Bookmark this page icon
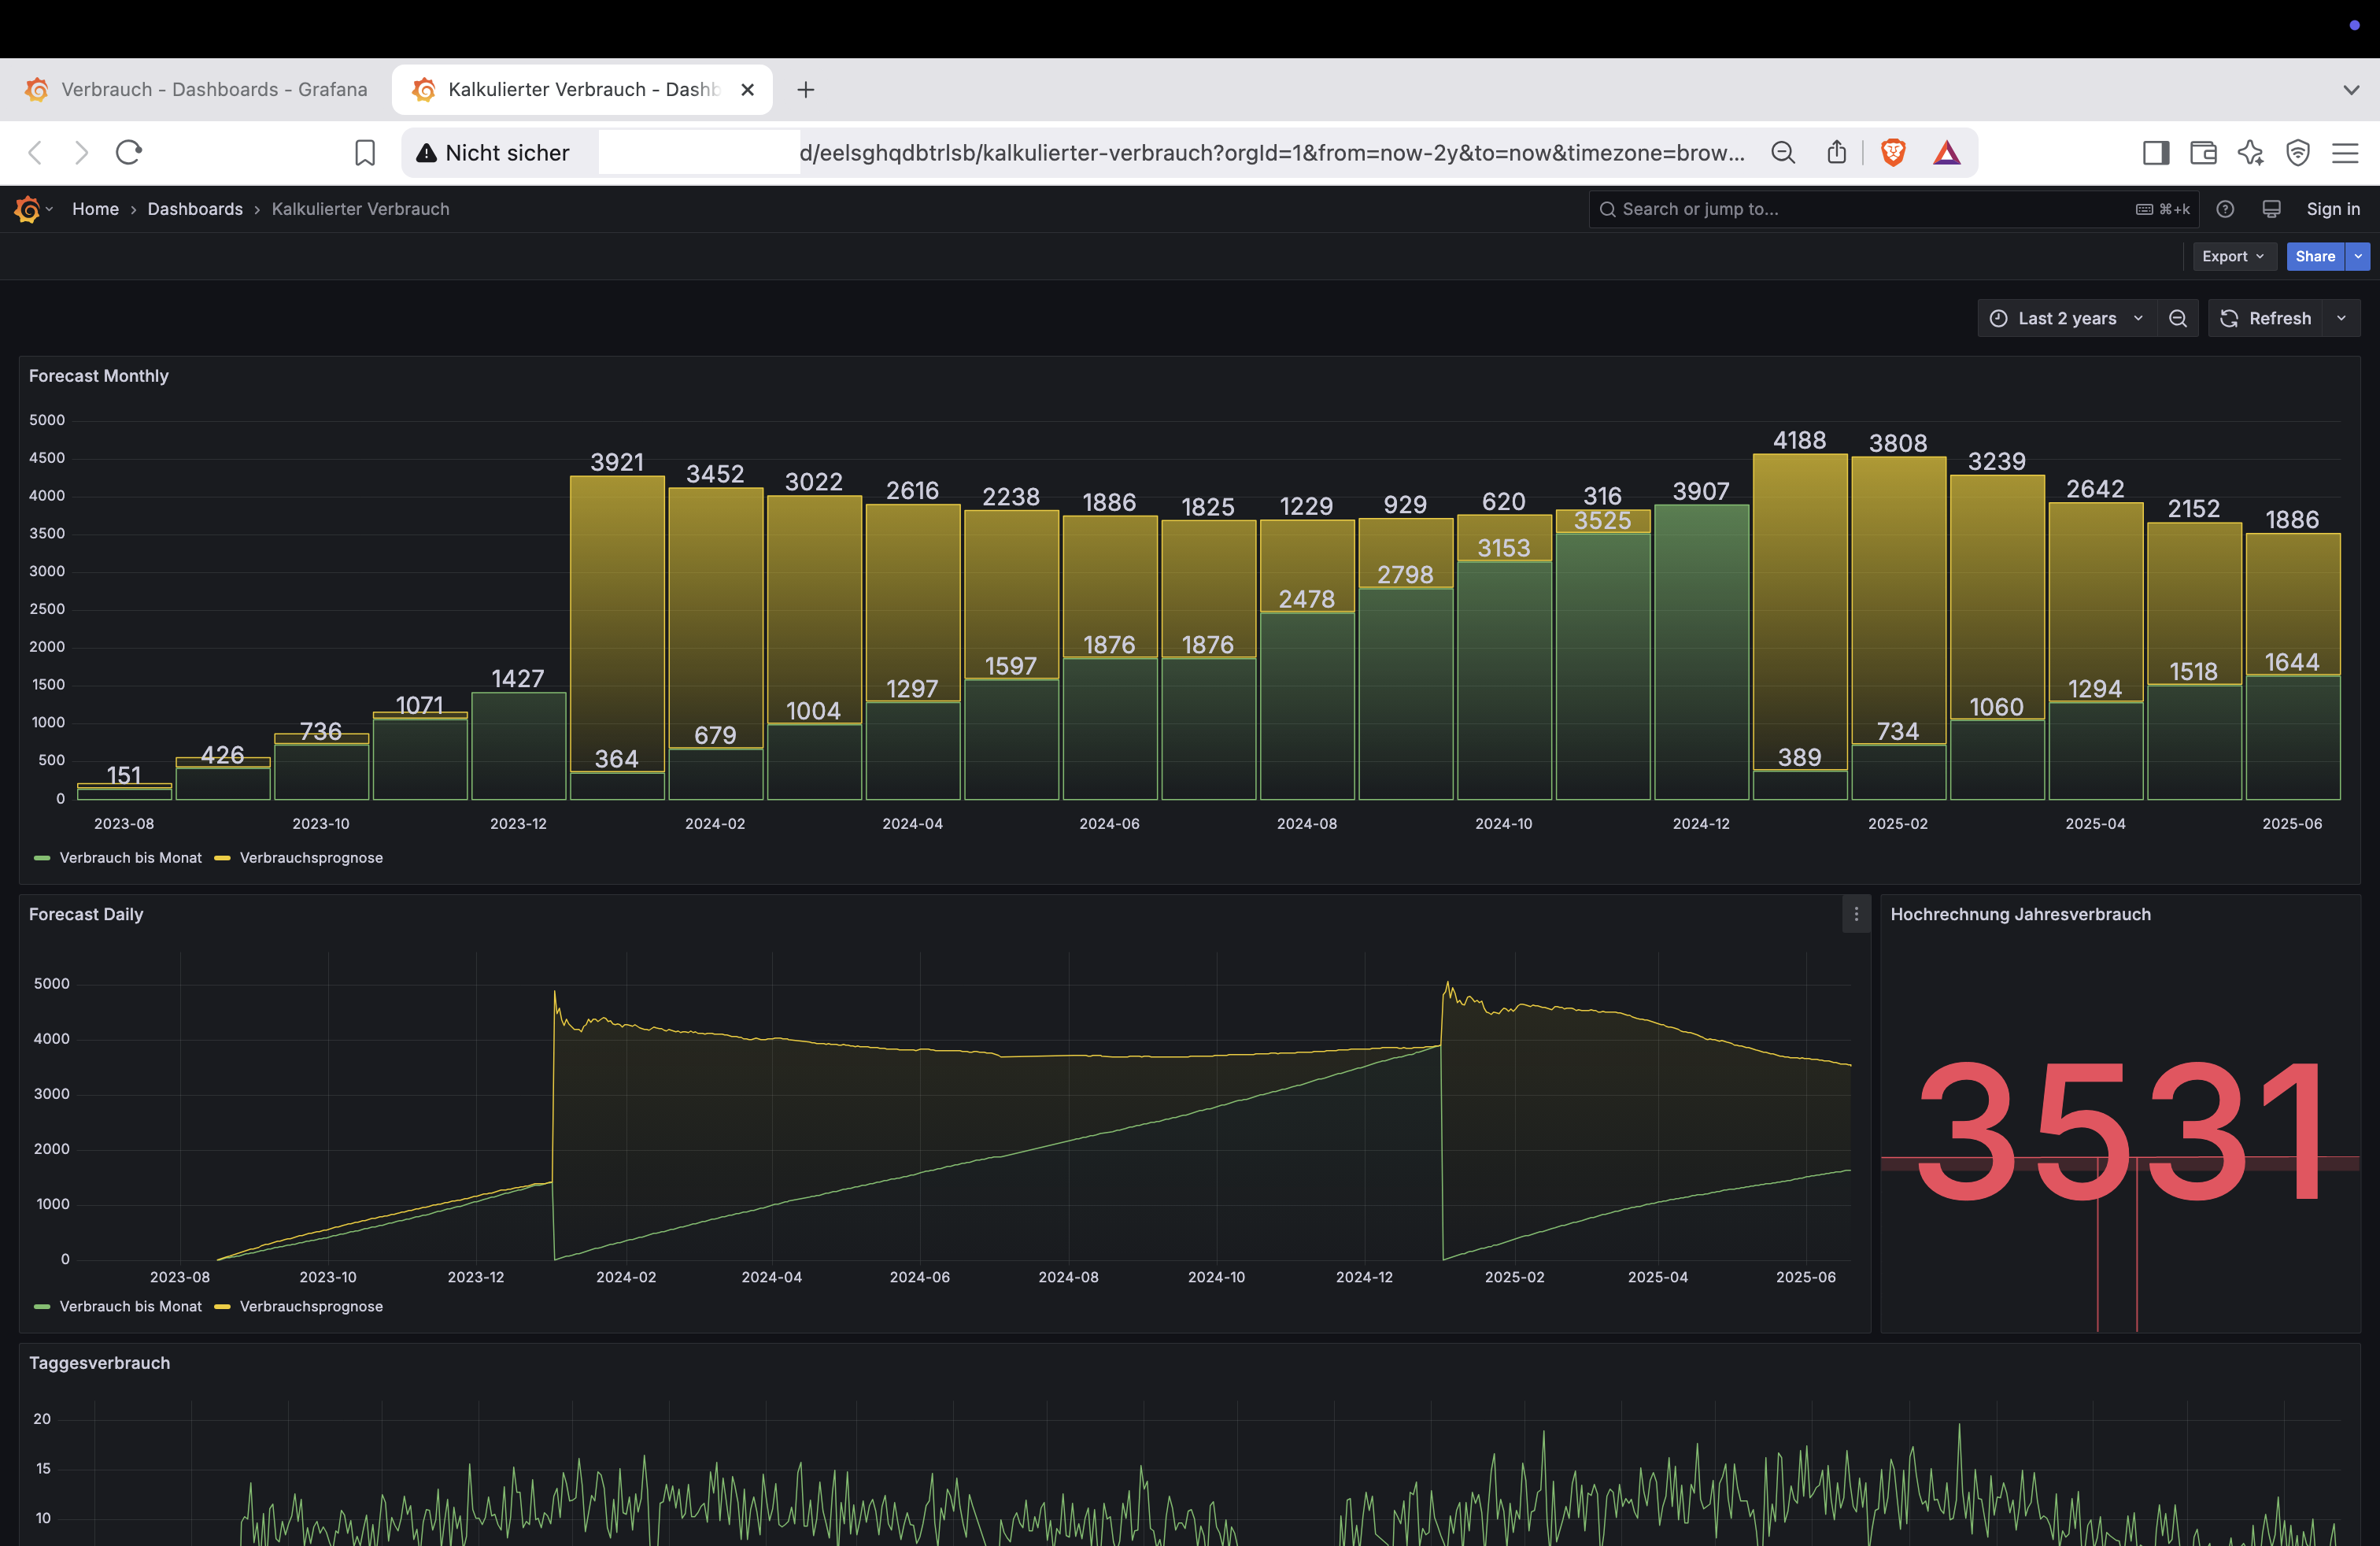This screenshot has height=1546, width=2380. tap(365, 152)
